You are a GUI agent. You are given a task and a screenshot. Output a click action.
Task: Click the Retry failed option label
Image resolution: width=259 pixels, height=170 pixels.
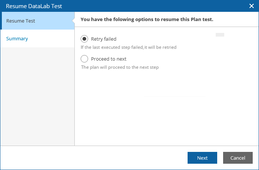[104, 39]
